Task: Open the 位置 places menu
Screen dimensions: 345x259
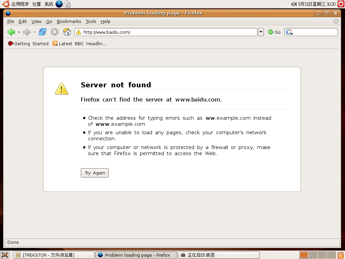Action: tap(36, 4)
